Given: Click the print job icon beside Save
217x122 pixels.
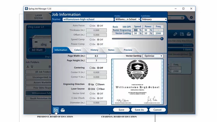Looking at the screenshot, I should click(x=63, y=110).
